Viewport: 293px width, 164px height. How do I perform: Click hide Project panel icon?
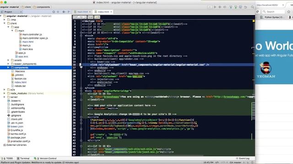tap(69, 12)
